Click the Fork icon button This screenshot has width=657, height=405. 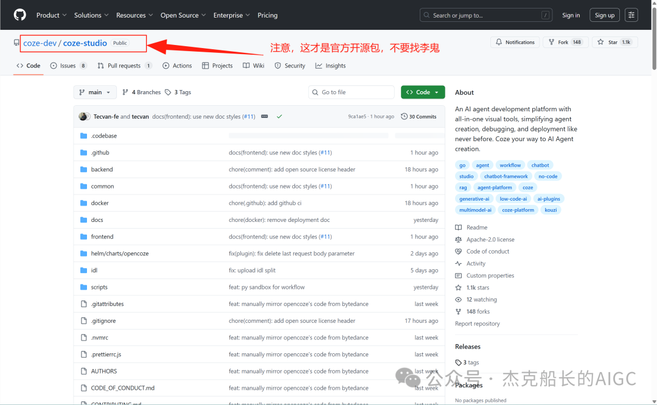(551, 42)
